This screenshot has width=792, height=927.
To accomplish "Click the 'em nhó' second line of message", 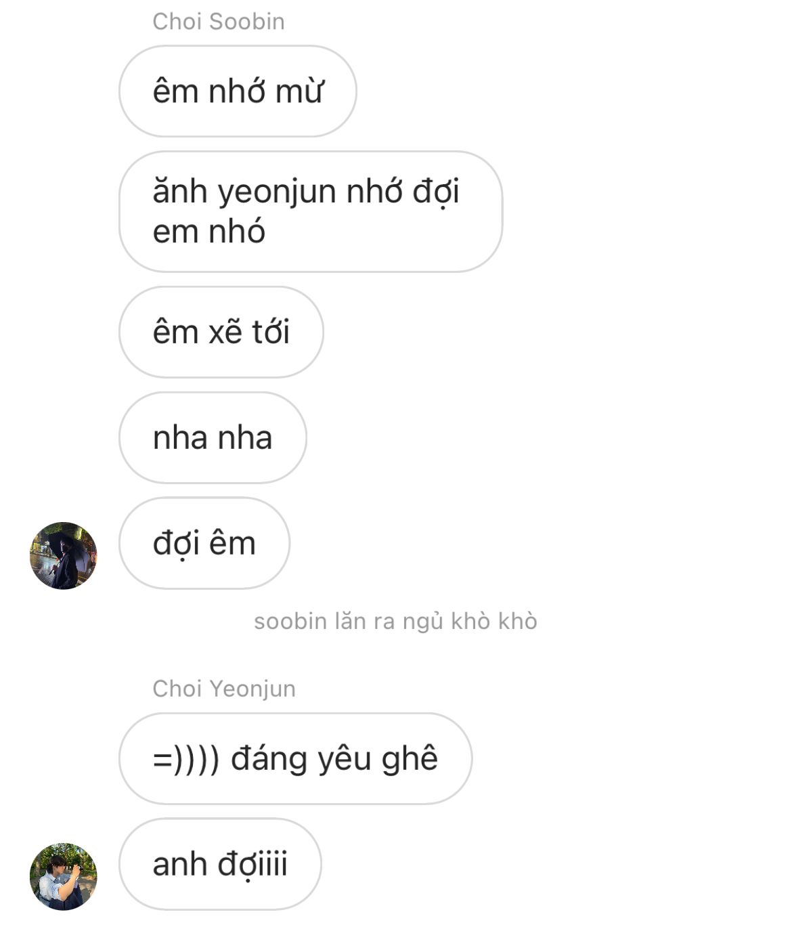I will click(209, 232).
